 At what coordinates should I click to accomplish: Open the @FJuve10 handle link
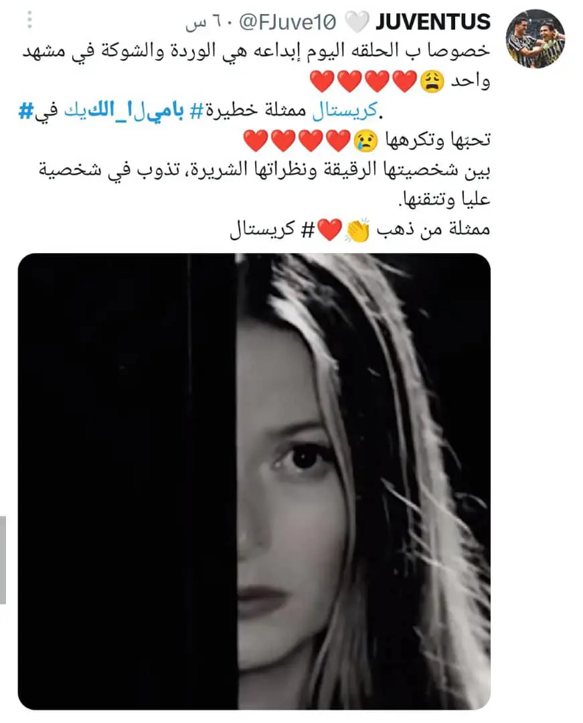click(288, 22)
